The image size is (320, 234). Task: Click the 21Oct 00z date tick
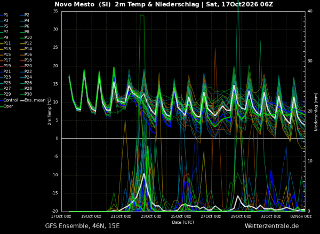click(121, 216)
